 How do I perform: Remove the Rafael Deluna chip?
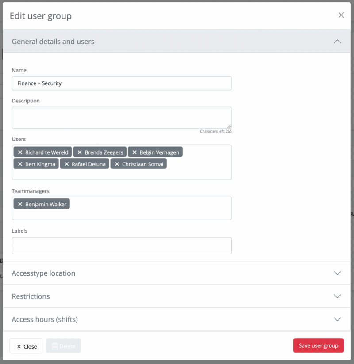click(x=65, y=163)
